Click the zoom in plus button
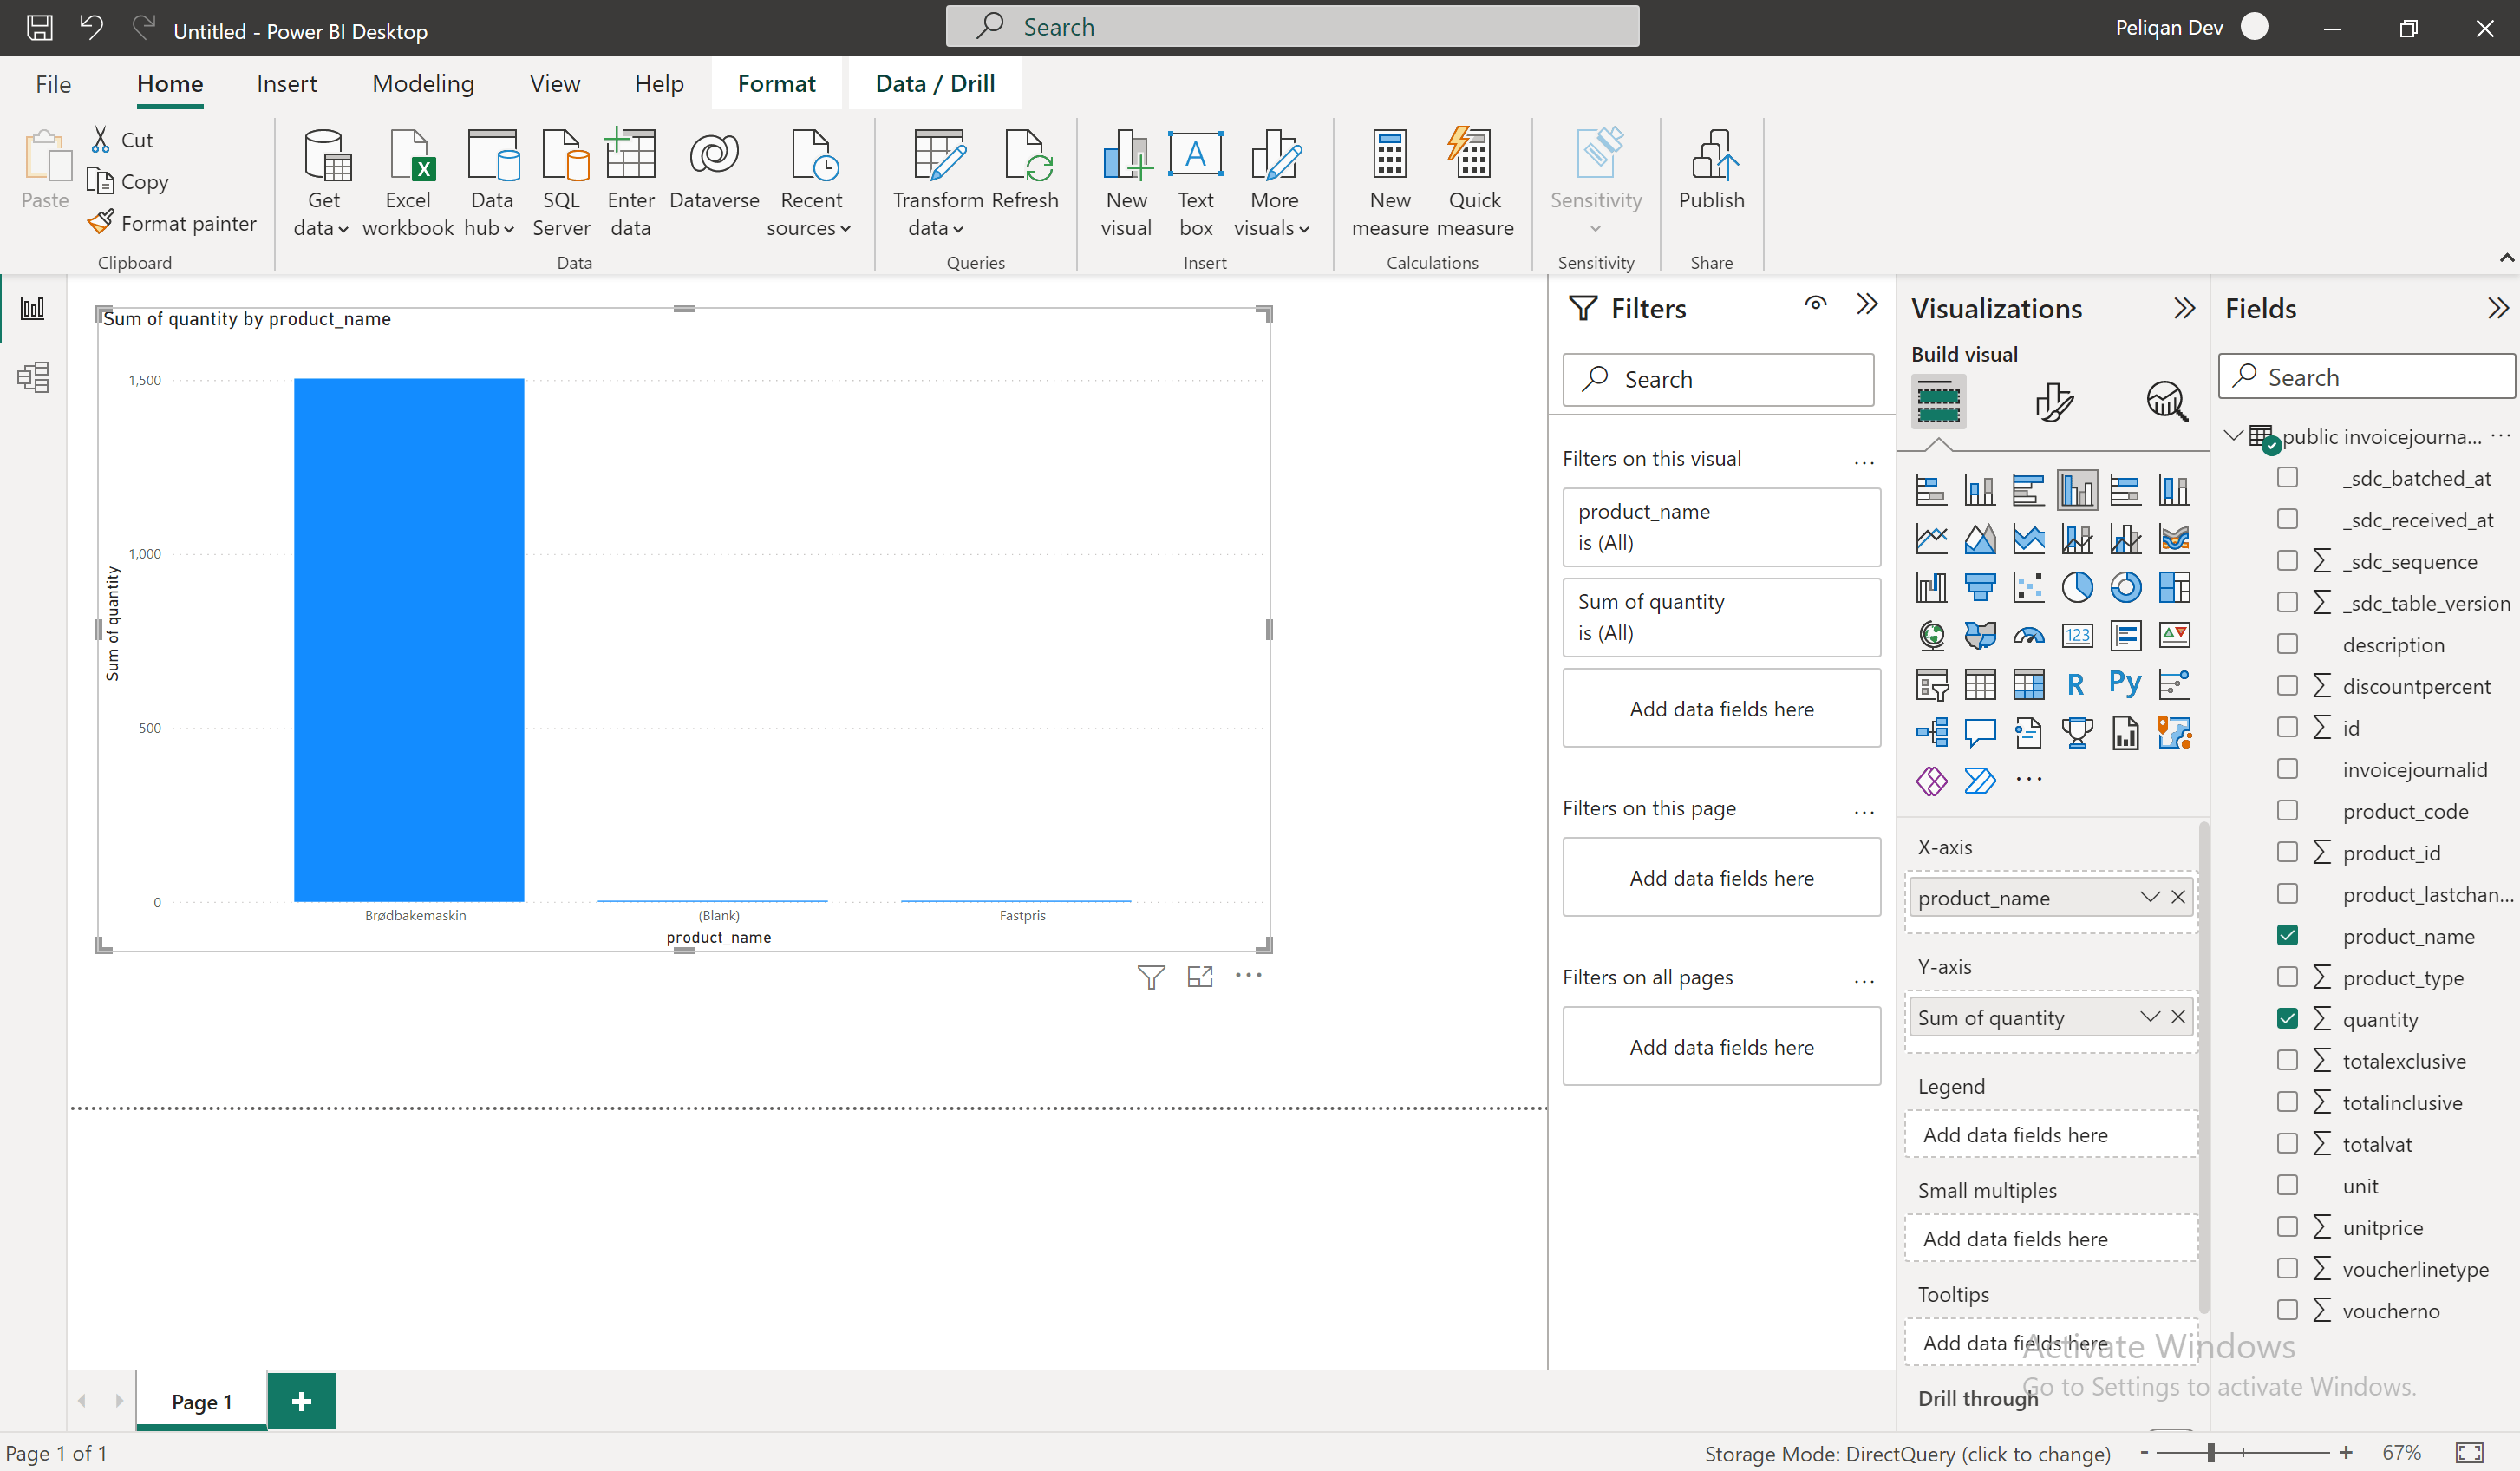Screen dimensions: 2520x1471 tap(2346, 1452)
